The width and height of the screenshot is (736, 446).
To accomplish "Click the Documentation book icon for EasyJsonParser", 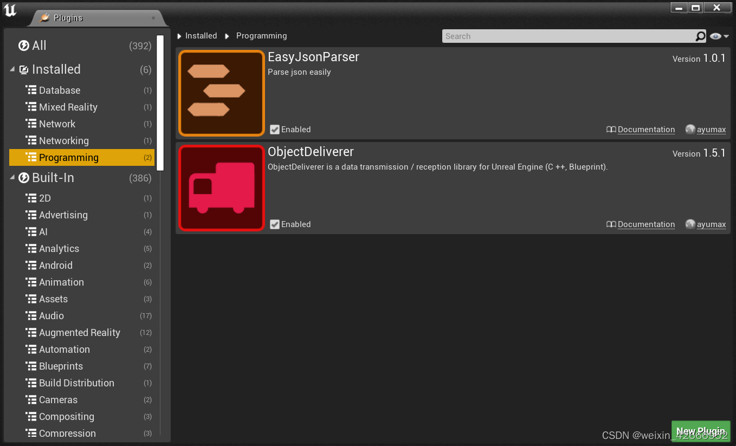I will [x=611, y=130].
